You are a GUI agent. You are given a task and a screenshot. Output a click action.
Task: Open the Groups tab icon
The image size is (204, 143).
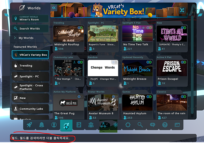(104, 125)
